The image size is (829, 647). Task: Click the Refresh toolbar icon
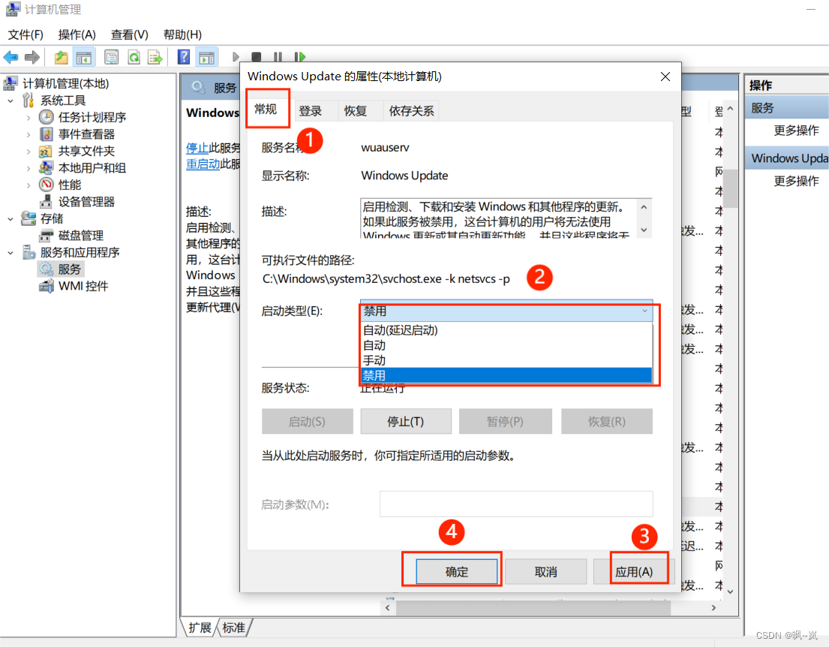coord(134,57)
